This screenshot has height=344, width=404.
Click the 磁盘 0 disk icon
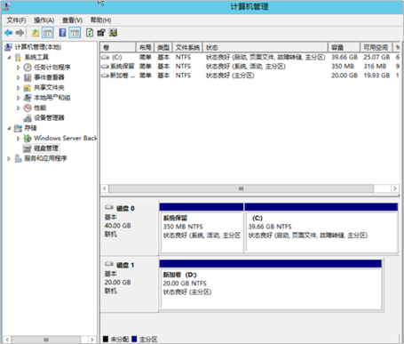point(109,207)
